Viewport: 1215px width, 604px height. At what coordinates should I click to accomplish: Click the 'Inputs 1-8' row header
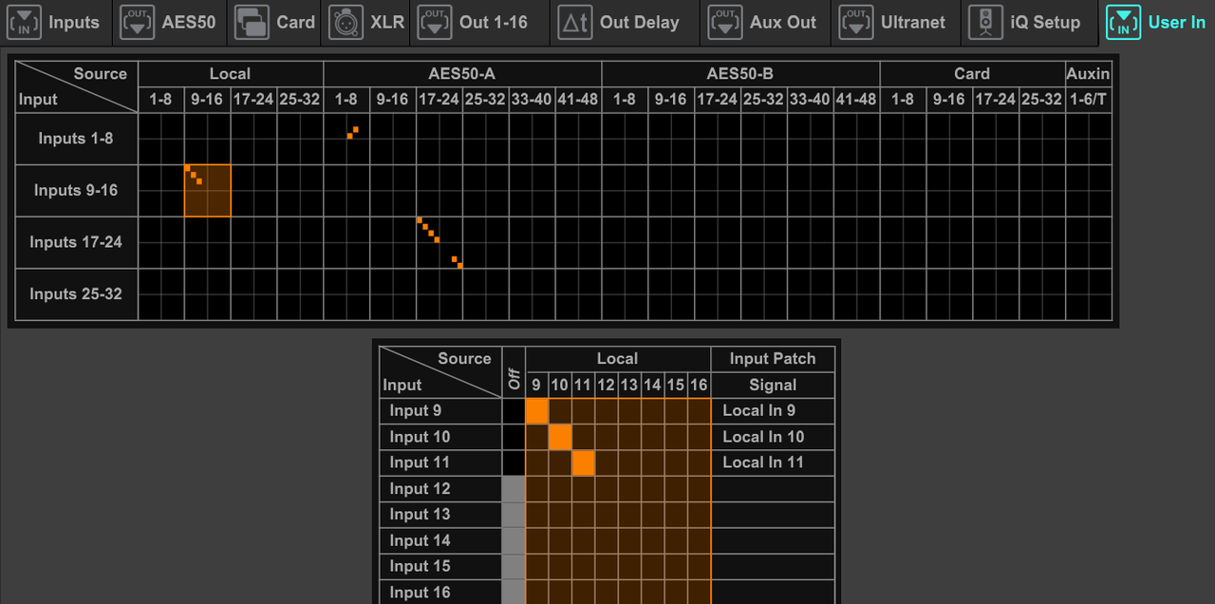tap(77, 139)
